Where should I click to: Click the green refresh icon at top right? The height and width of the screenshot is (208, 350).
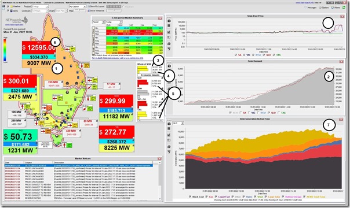344,8
